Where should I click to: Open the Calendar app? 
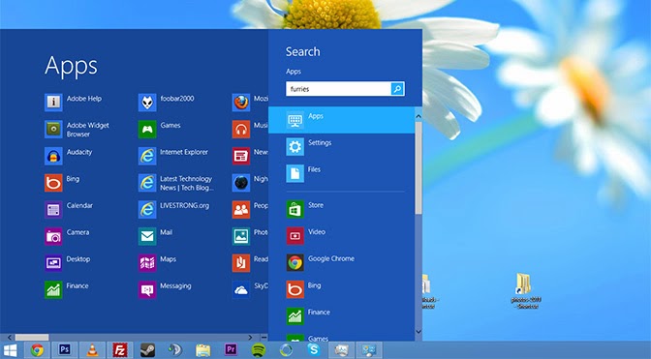69,209
